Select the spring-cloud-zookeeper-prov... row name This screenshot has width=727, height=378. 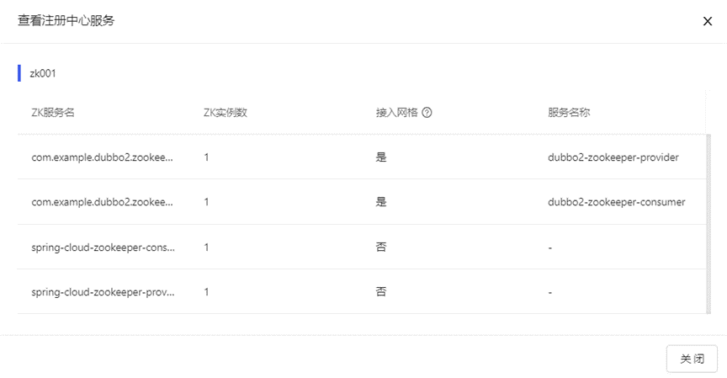[103, 292]
